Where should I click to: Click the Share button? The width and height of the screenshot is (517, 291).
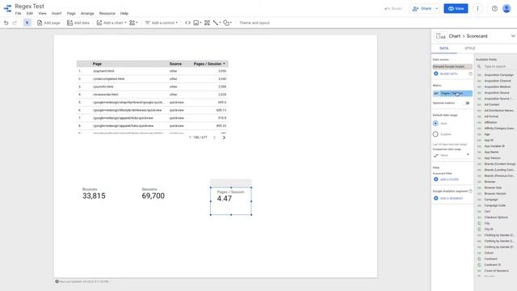click(x=422, y=9)
